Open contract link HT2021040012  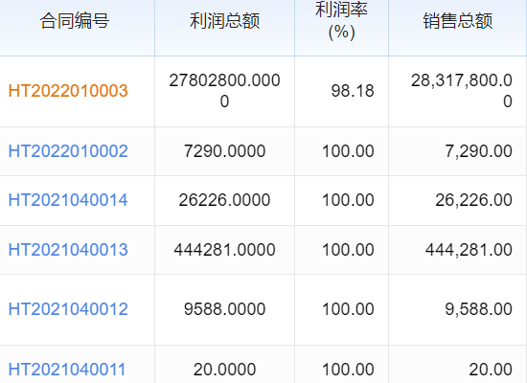[x=68, y=309]
